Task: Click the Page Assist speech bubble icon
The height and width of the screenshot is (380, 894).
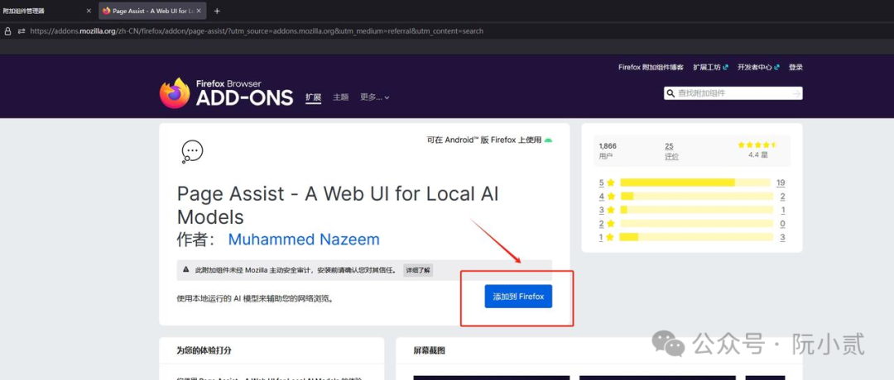Action: click(192, 151)
